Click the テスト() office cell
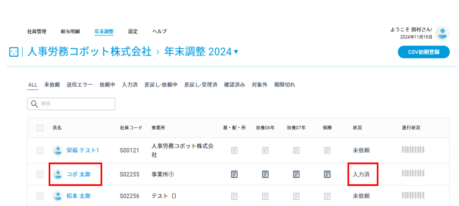 point(164,196)
